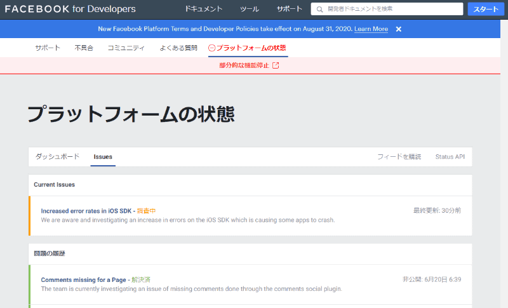Select the プラットフォームの状態 tab
This screenshot has width=508, height=308.
(248, 48)
